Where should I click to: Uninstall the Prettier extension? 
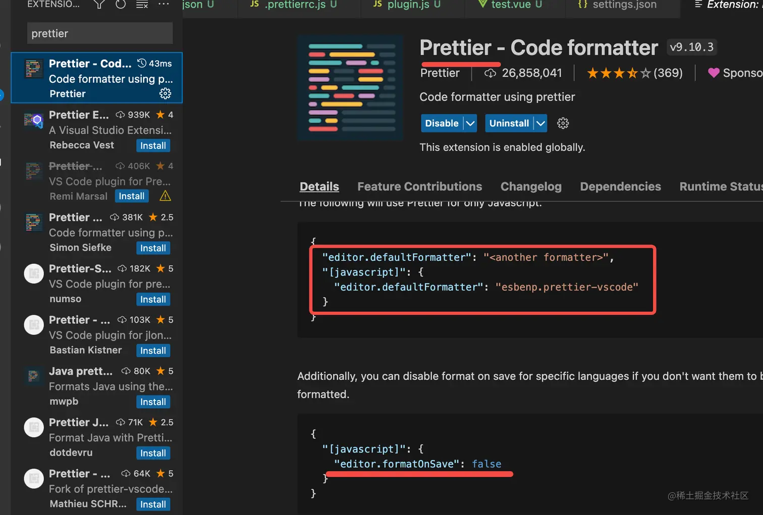(509, 123)
